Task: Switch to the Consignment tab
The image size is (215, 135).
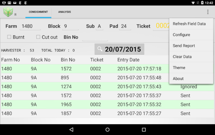Action: 38,12
